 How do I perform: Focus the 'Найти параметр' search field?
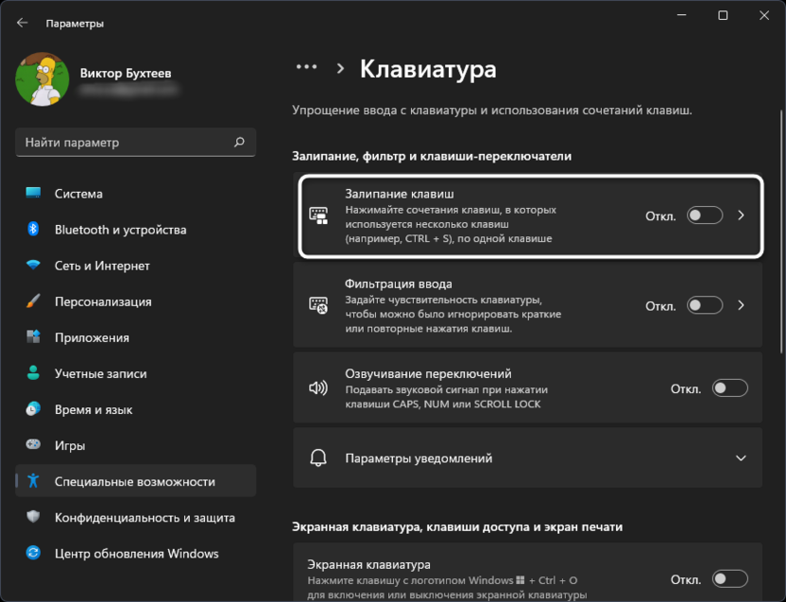136,143
